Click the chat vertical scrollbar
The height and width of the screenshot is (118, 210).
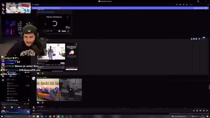click(x=209, y=87)
